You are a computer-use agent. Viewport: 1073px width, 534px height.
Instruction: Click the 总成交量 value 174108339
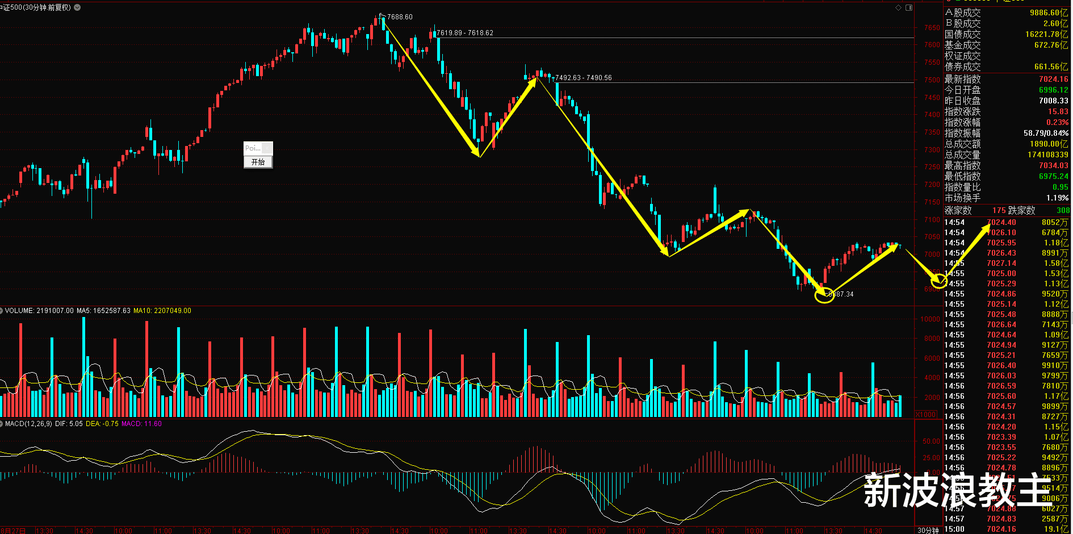tap(1048, 155)
